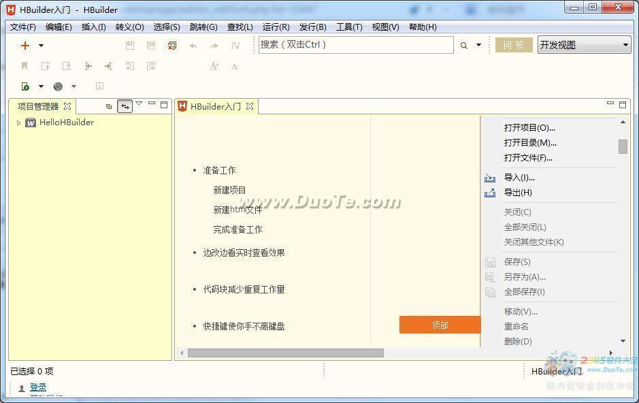Screen dimensions: 639x403
Task: Click the Undo arrow in toolbar
Action: pos(193,46)
